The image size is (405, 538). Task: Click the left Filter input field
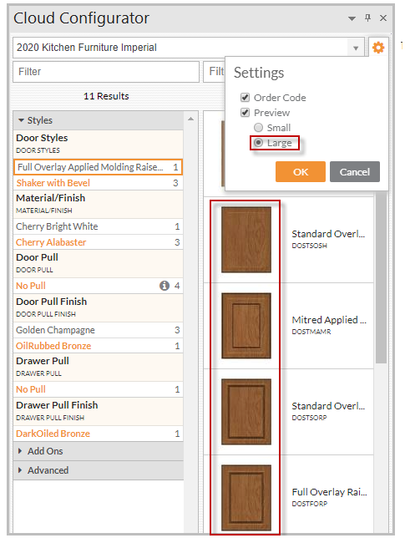click(106, 72)
